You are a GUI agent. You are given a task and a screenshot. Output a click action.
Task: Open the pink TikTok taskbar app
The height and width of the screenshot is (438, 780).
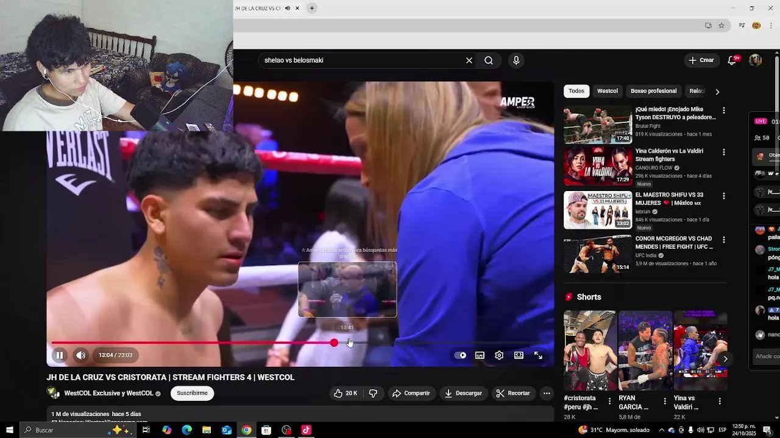coord(307,430)
